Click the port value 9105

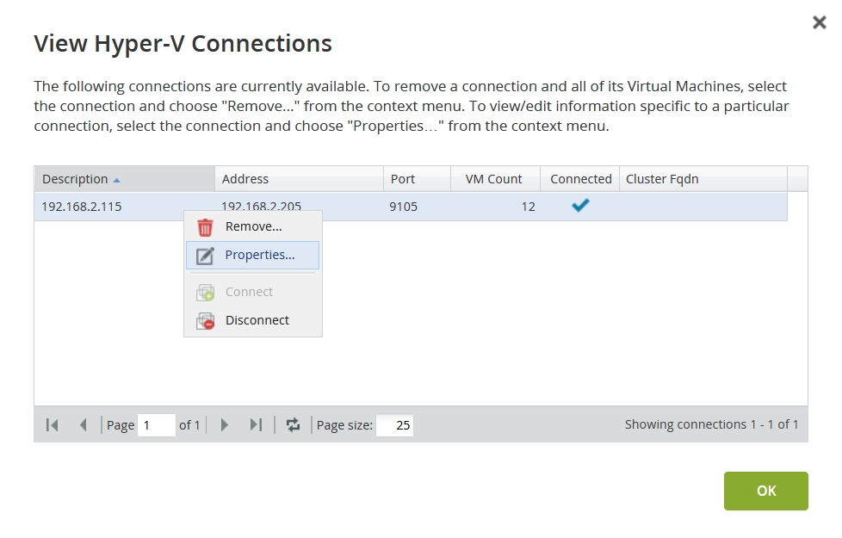403,207
